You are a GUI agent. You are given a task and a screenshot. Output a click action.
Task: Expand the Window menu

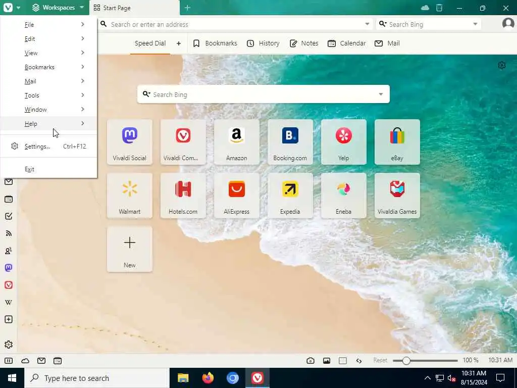coord(48,110)
